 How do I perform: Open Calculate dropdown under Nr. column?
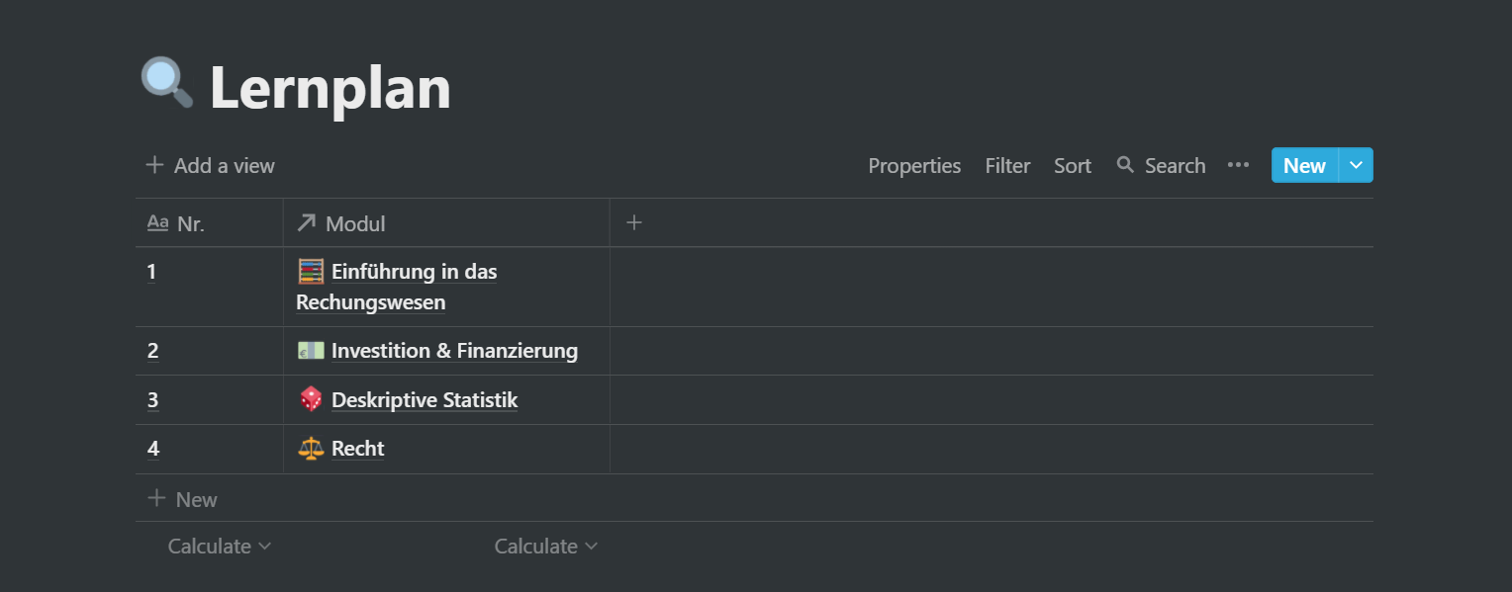(219, 546)
